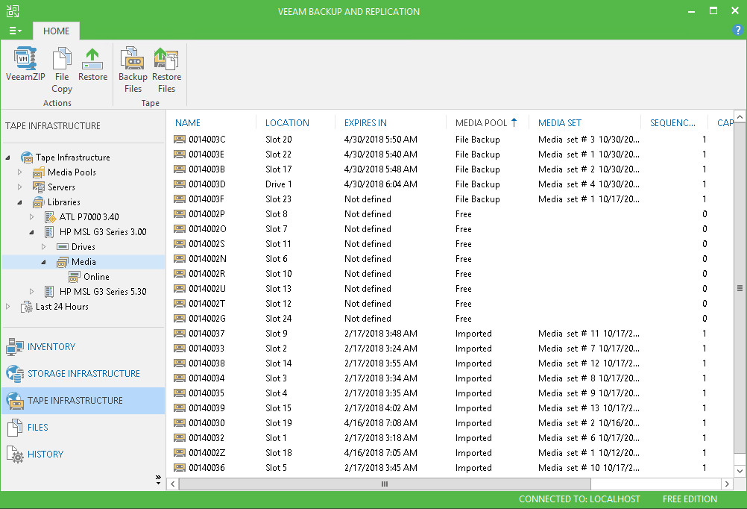Viewport: 747px width, 509px height.
Task: Select Libraries in the tree
Action: (x=63, y=202)
